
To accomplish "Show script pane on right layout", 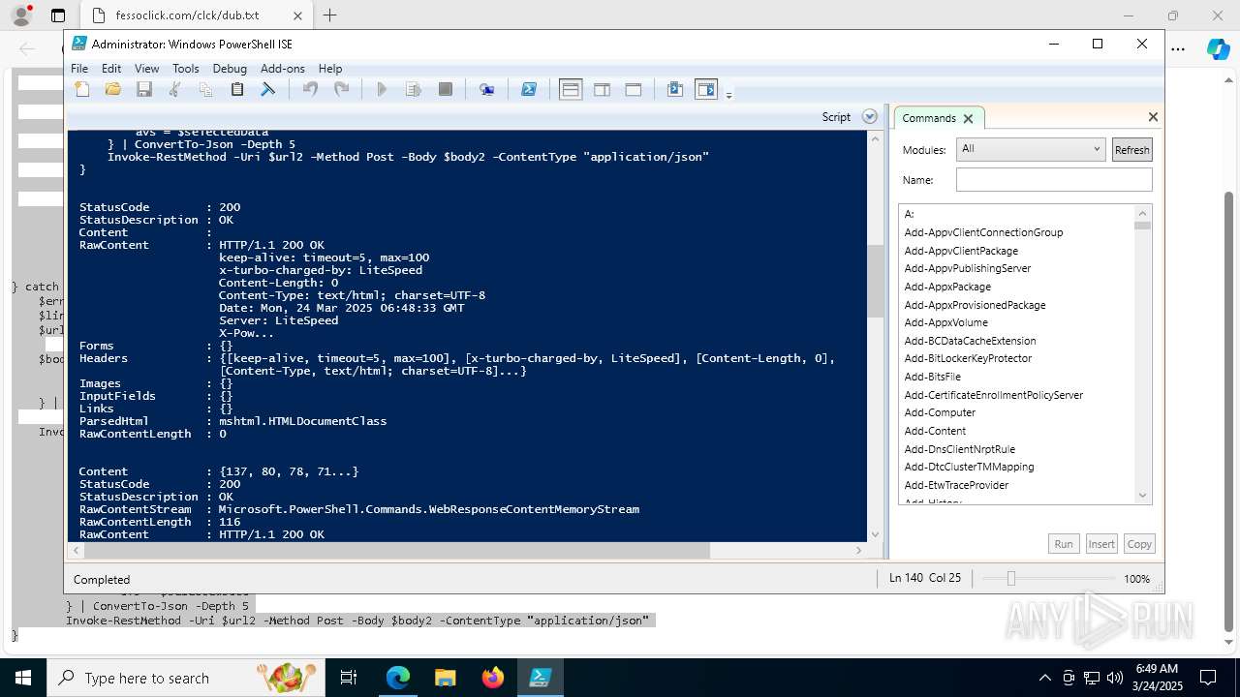I will pos(602,89).
